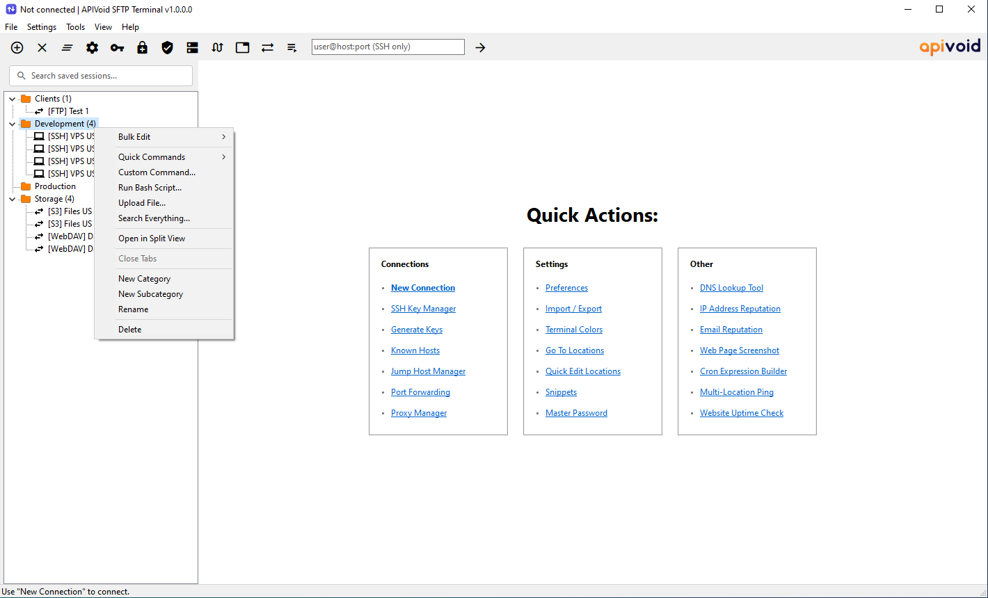Screen dimensions: 988x598
Task: Collapse the Clients category
Action: point(13,99)
